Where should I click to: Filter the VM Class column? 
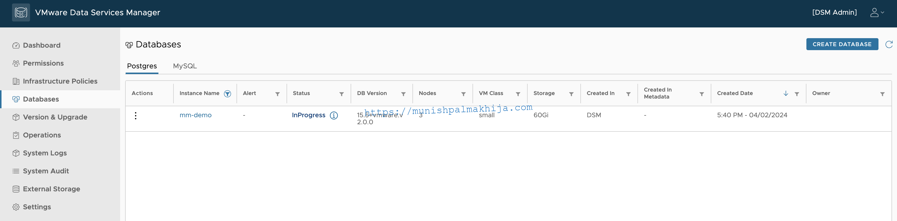518,94
